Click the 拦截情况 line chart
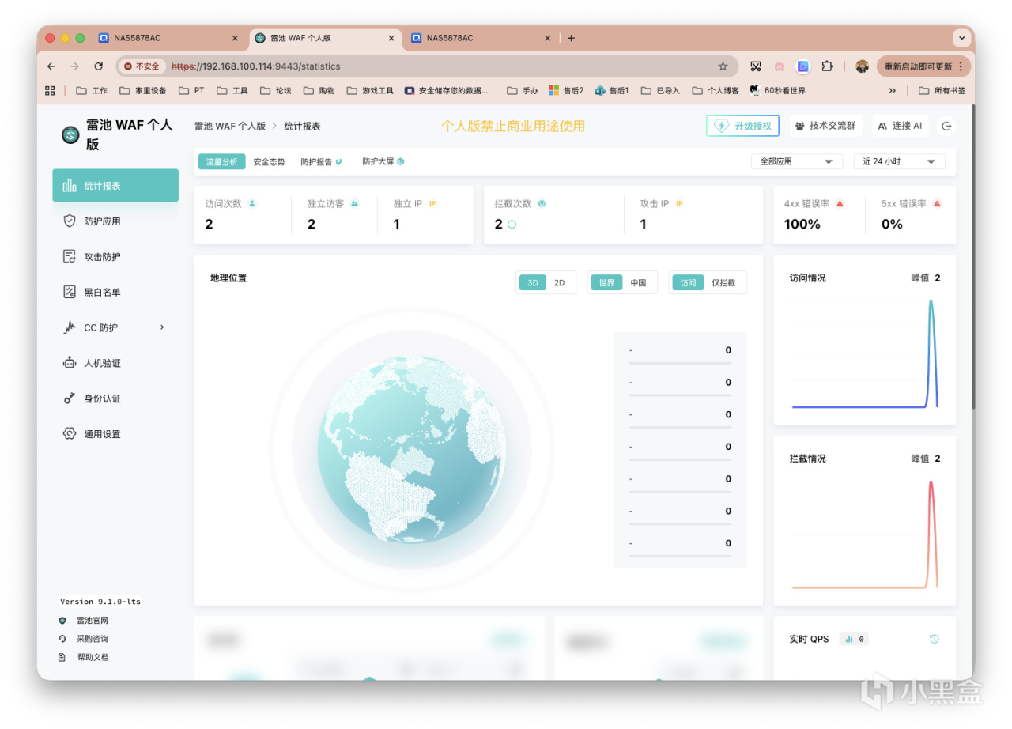The width and height of the screenshot is (1012, 729). click(865, 534)
